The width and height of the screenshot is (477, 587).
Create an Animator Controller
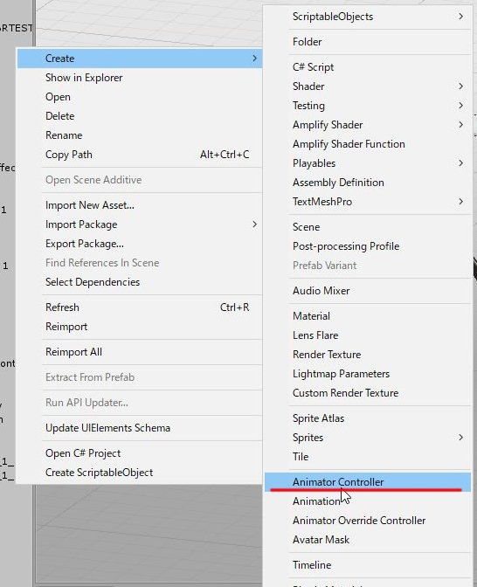[368, 482]
